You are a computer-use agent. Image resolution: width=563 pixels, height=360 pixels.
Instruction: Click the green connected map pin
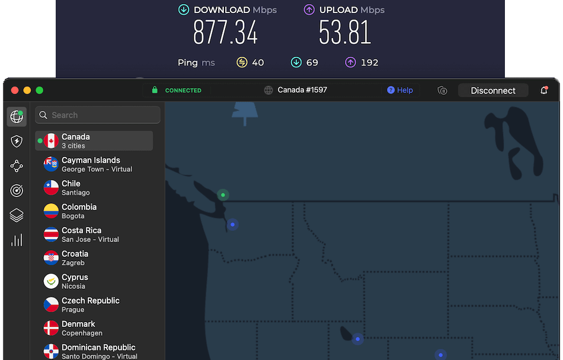click(223, 195)
